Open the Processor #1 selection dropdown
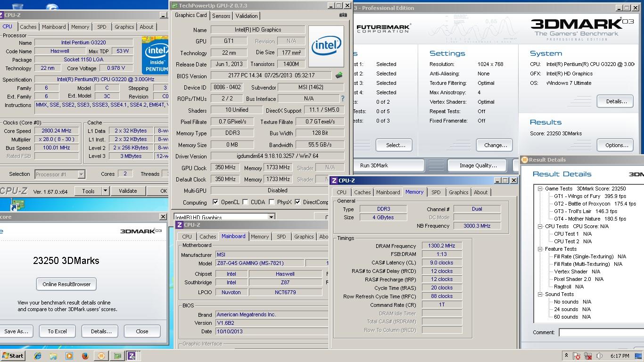Image resolution: width=644 pixels, height=362 pixels. point(81,174)
